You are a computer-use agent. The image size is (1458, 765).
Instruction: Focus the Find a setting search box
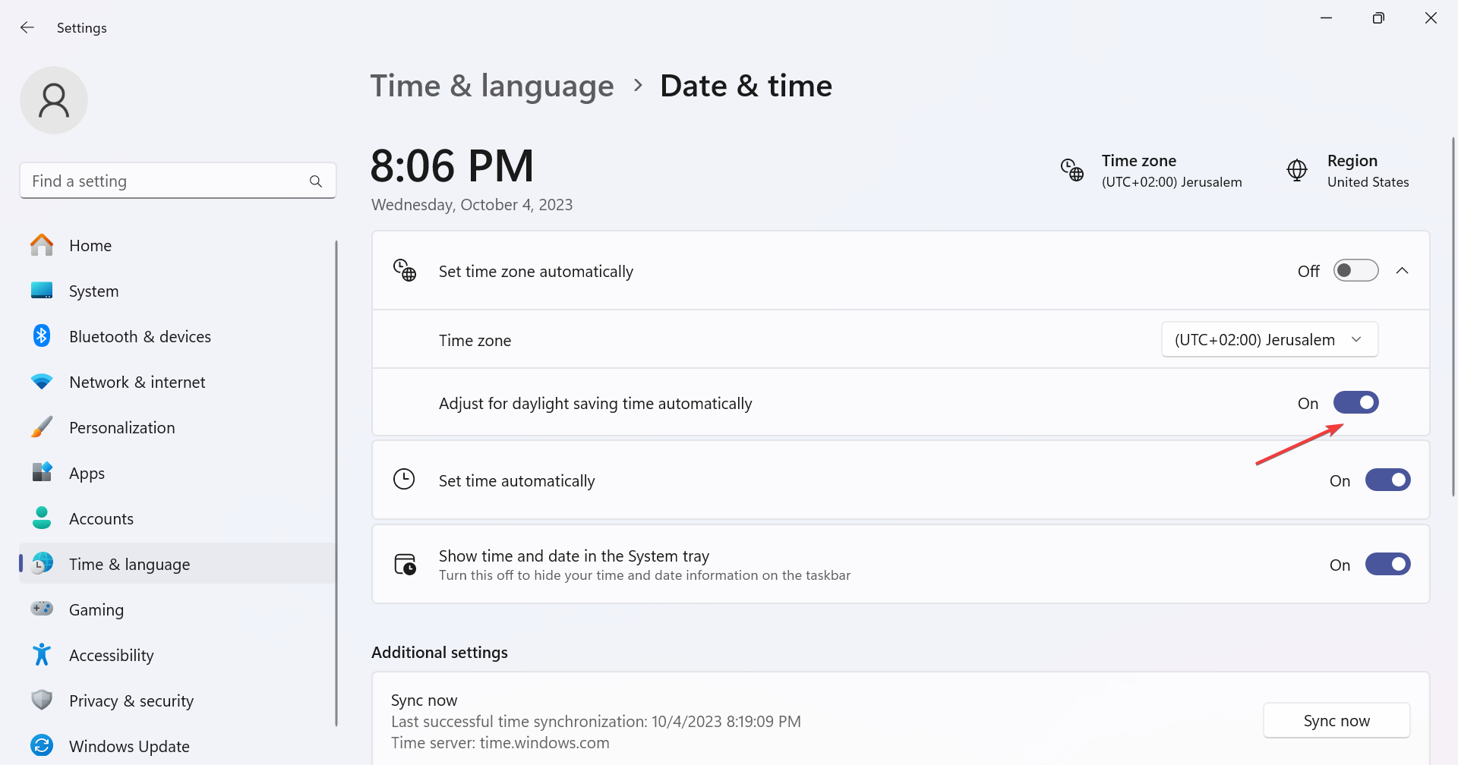point(178,181)
